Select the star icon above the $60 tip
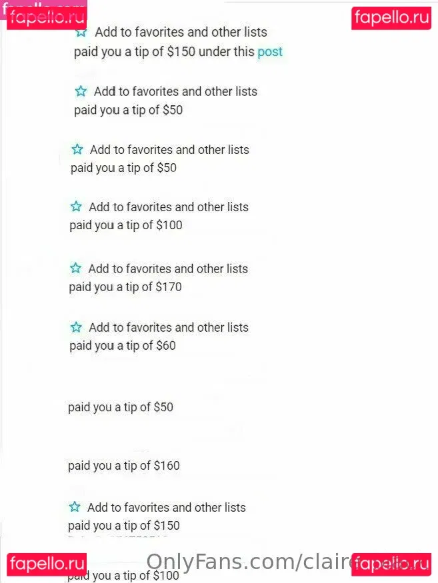Screen dimensions: 438x583 point(76,327)
